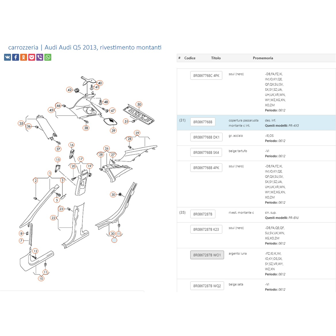The width and height of the screenshot is (336, 336).
Task: Click the Codice column header
Action: (x=190, y=58)
